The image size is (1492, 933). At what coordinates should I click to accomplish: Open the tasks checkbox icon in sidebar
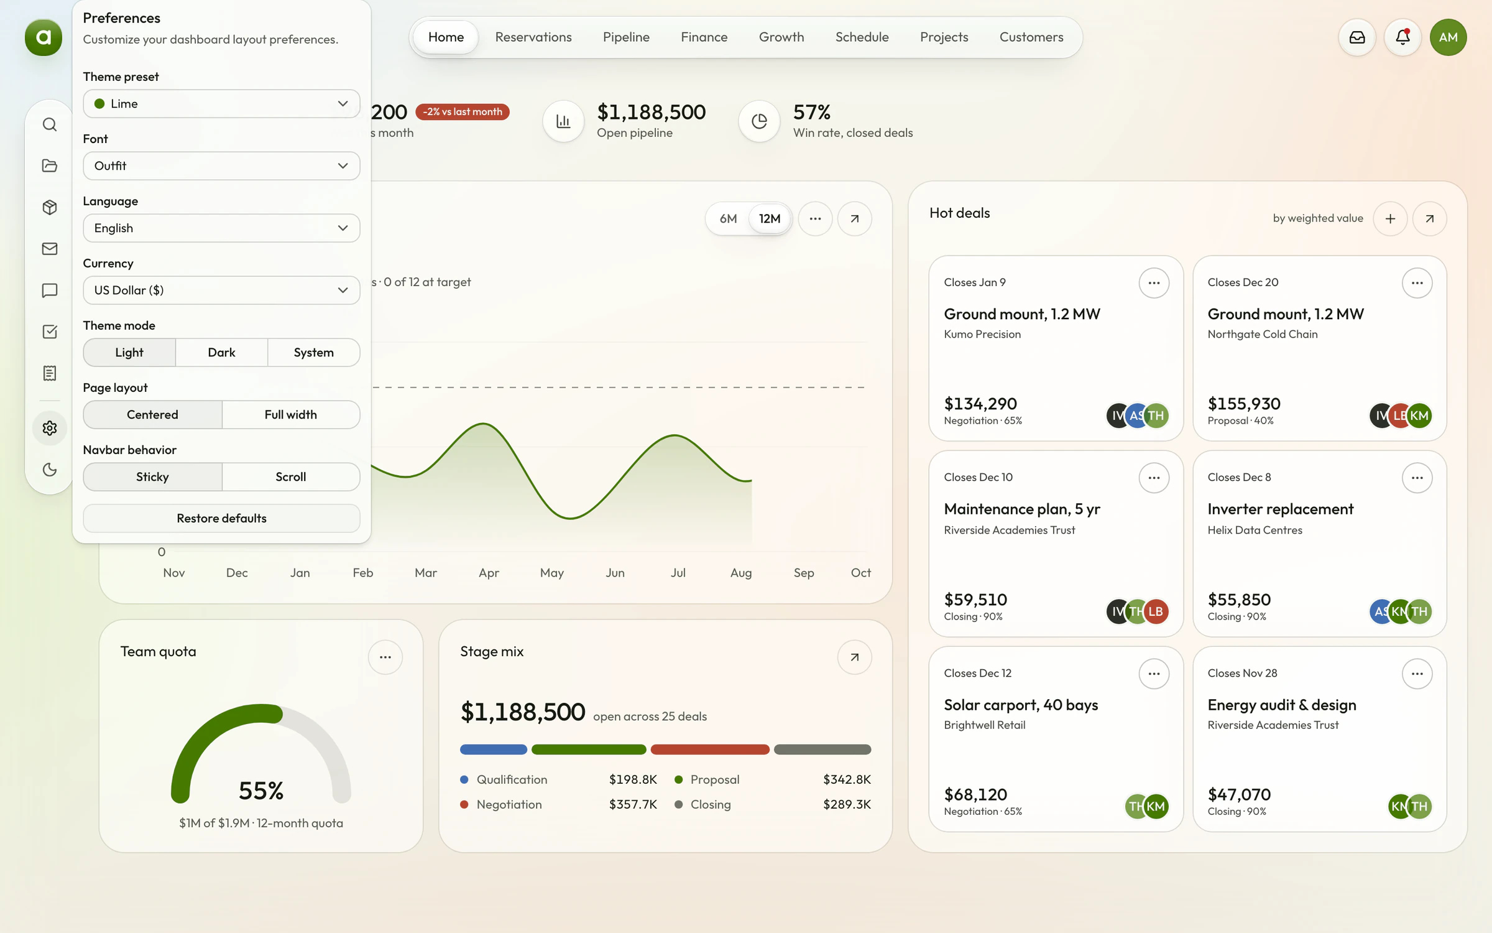[x=50, y=332]
